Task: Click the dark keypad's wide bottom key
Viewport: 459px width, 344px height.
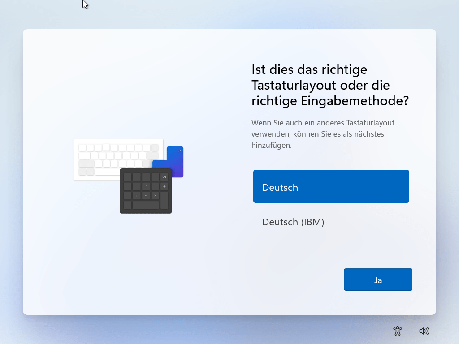Action: [x=146, y=205]
